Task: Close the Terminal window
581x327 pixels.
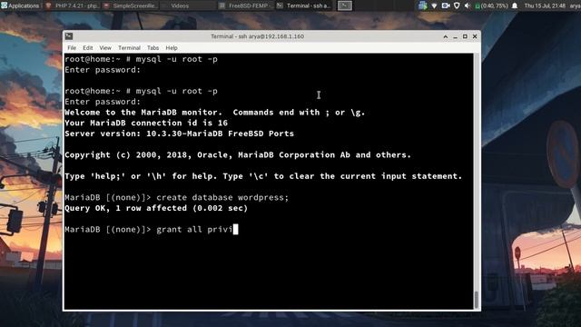Action: [x=475, y=36]
